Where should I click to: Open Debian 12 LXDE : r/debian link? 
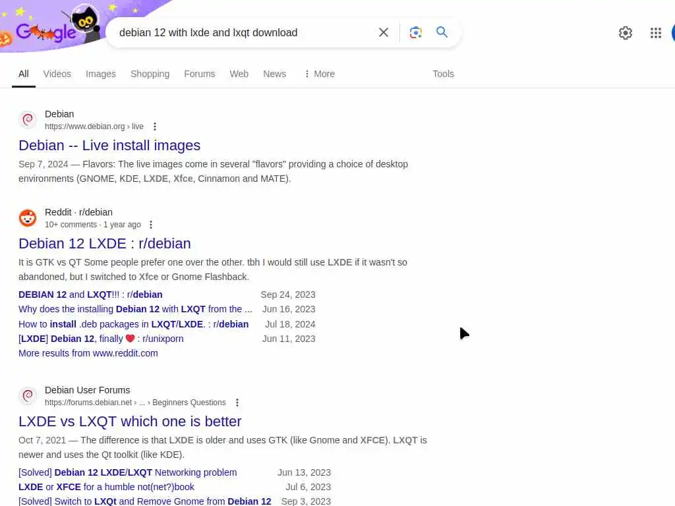[x=105, y=244]
